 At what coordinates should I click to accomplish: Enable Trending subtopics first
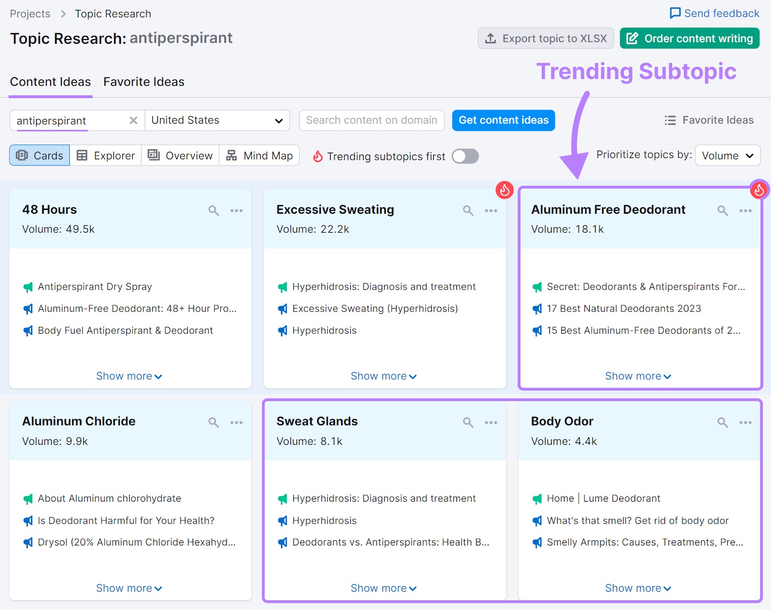(465, 156)
